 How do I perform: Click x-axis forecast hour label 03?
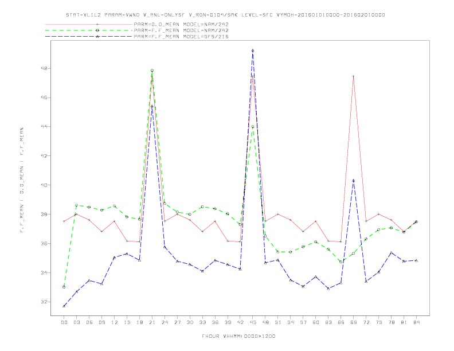[76, 322]
